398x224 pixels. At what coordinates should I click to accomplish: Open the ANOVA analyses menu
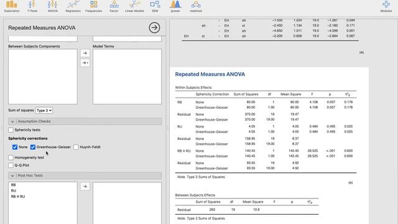coord(52,6)
